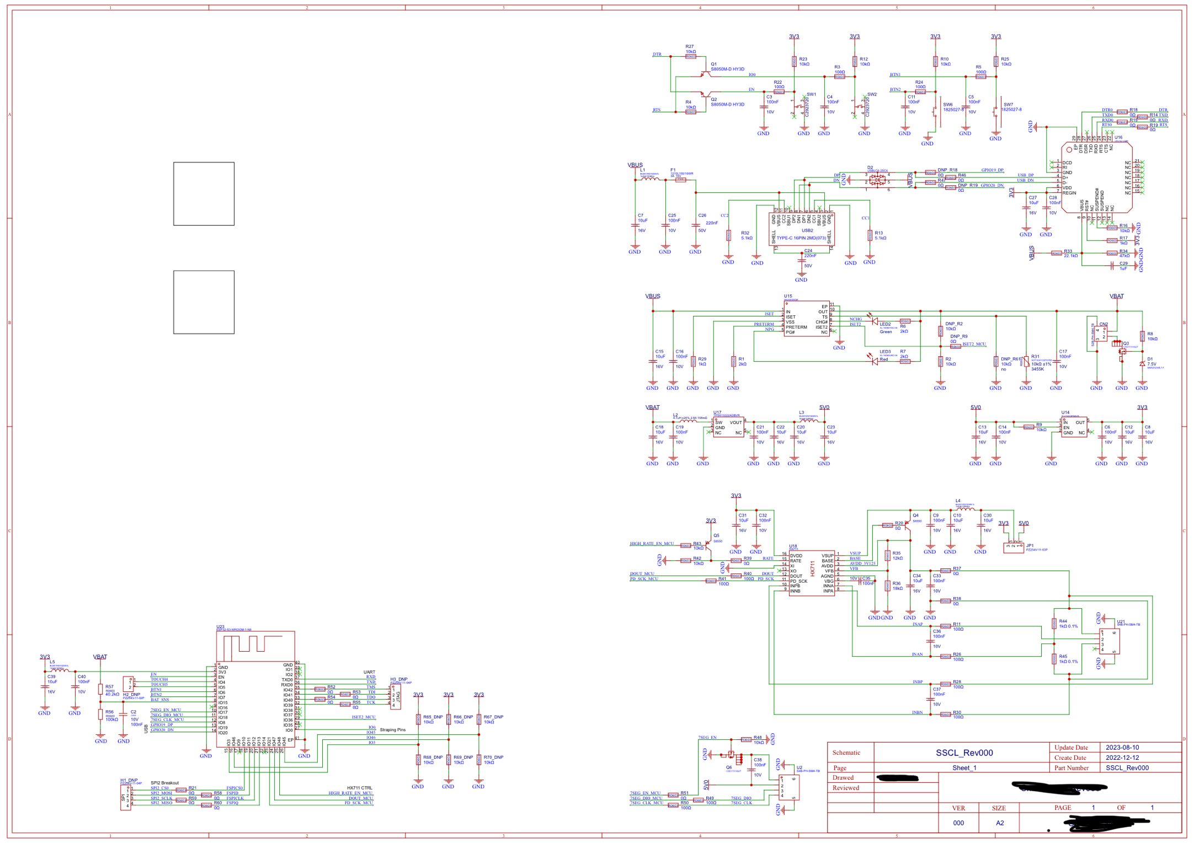Click the ISET2_MCU net label near DNP_R9

pyautogui.click(x=974, y=344)
